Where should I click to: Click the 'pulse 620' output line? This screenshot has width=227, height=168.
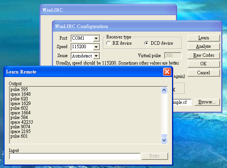[x=19, y=99]
